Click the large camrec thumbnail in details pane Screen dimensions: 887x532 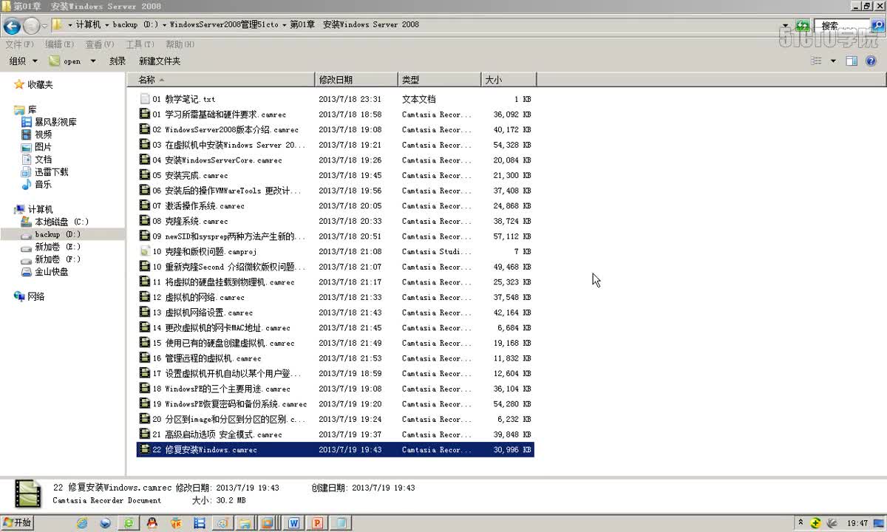point(29,494)
